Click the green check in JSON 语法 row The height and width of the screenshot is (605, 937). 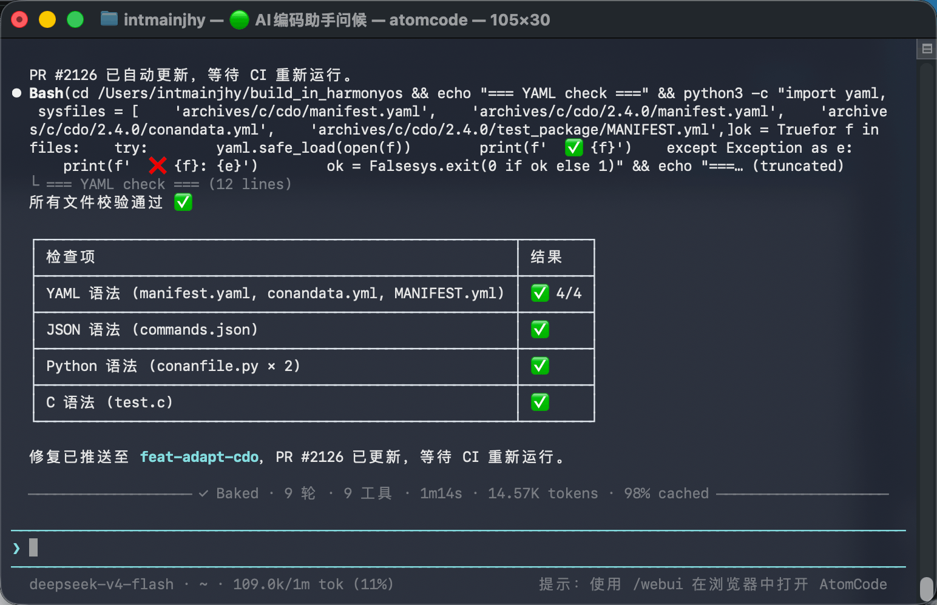point(540,330)
